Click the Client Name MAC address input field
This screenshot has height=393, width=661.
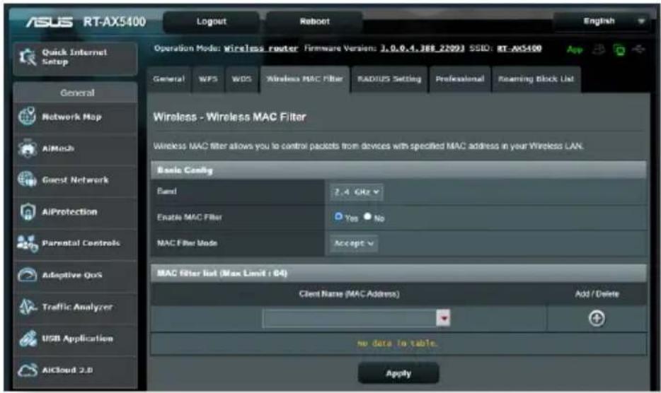[349, 319]
